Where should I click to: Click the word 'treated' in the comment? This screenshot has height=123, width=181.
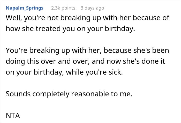tap(48, 29)
